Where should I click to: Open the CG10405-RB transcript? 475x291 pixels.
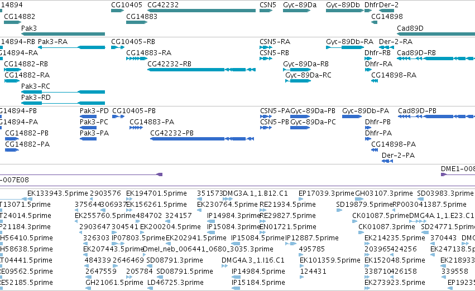118,47
